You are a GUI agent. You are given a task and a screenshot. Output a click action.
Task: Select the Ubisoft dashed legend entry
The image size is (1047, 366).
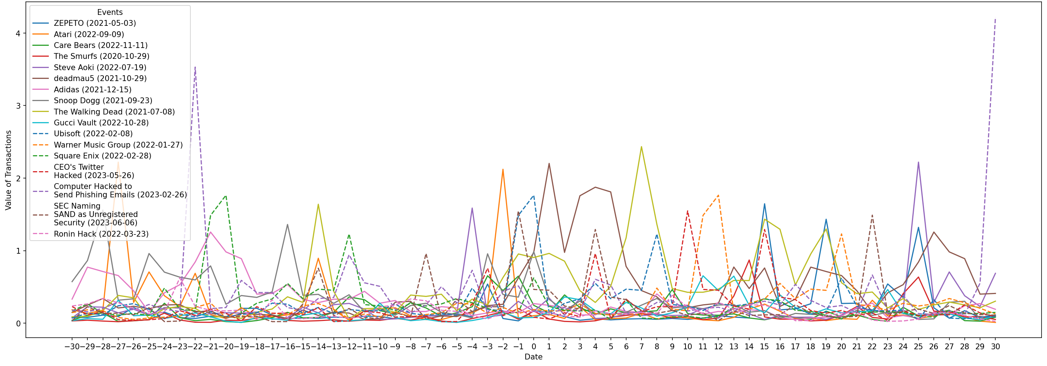[93, 134]
